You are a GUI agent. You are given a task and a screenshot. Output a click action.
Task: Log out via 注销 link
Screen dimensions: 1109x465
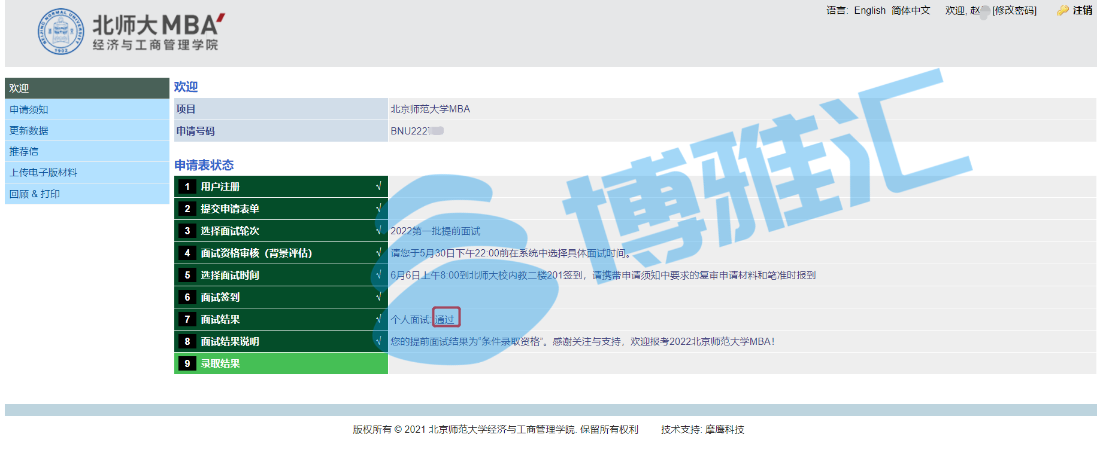point(1083,10)
